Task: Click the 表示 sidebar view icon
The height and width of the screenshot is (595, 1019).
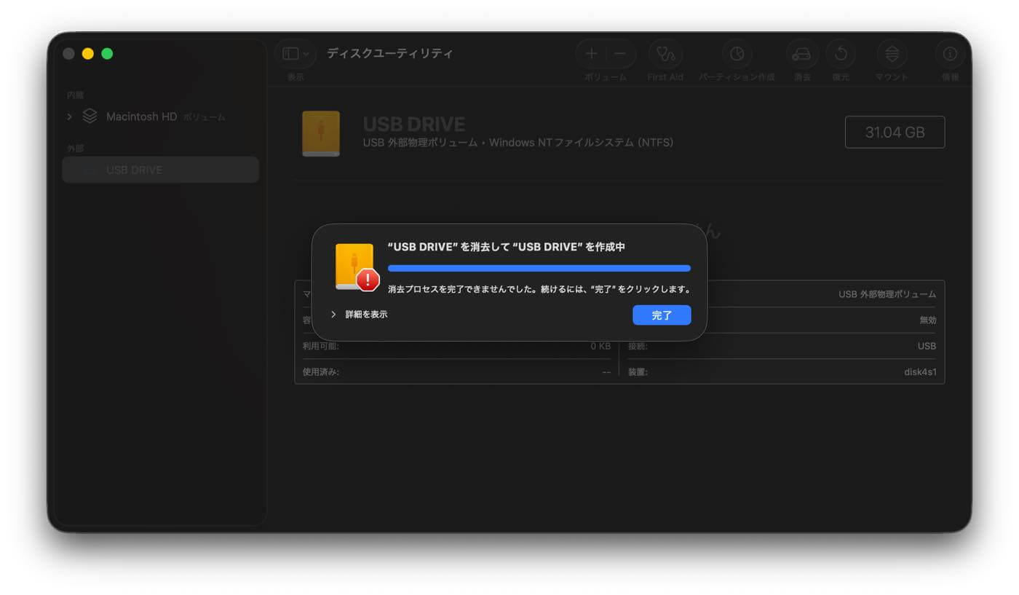Action: pos(290,53)
